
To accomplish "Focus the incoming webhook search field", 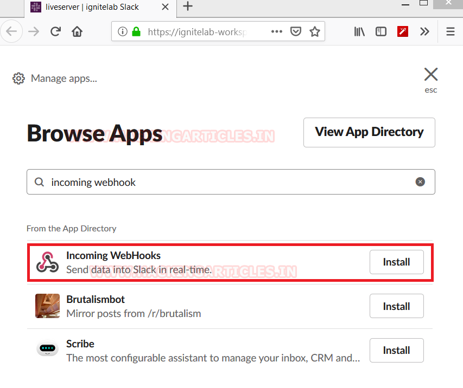I will click(x=231, y=182).
